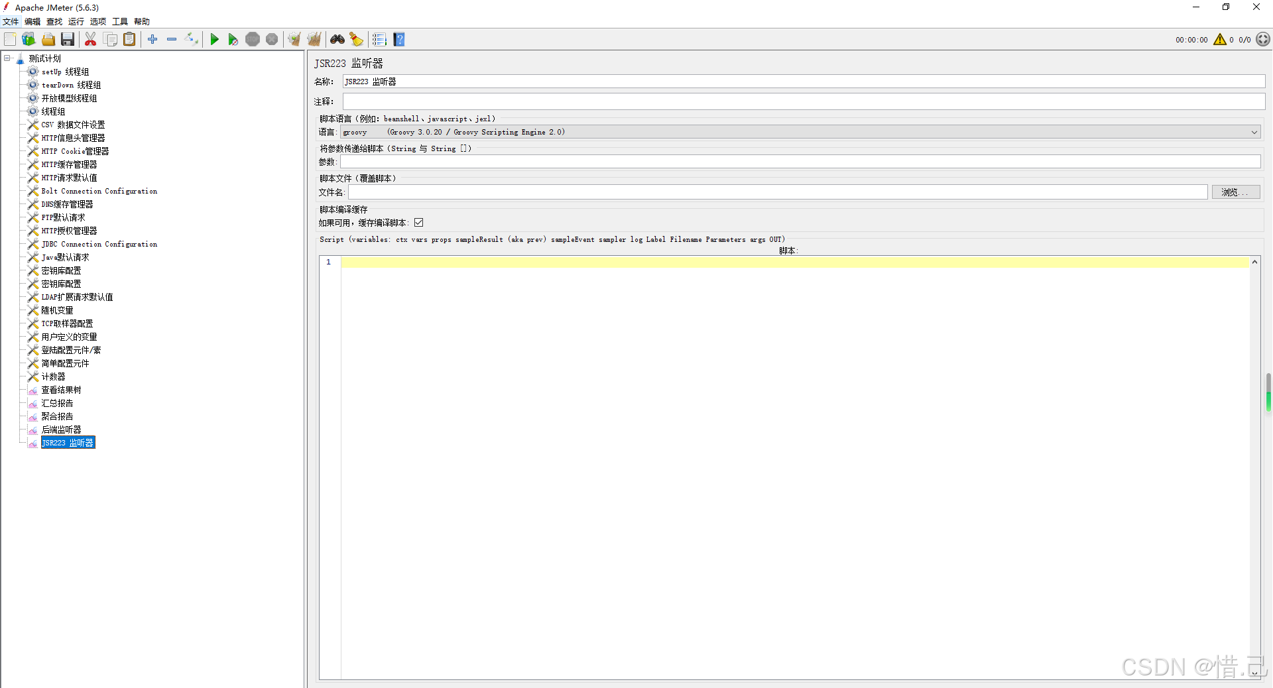Viewport: 1273px width, 688px height.
Task: Click the 浏览 browse button
Action: coord(1236,192)
